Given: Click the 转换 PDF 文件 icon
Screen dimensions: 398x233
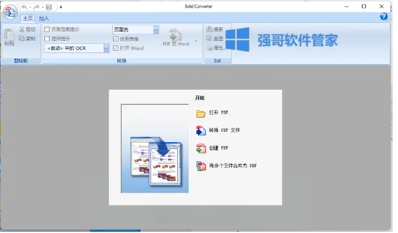Looking at the screenshot, I should (x=201, y=130).
